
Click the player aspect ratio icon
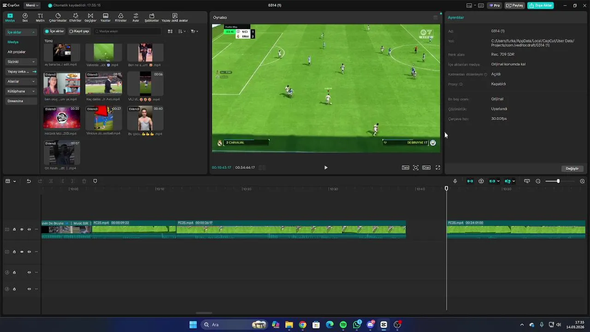click(426, 168)
